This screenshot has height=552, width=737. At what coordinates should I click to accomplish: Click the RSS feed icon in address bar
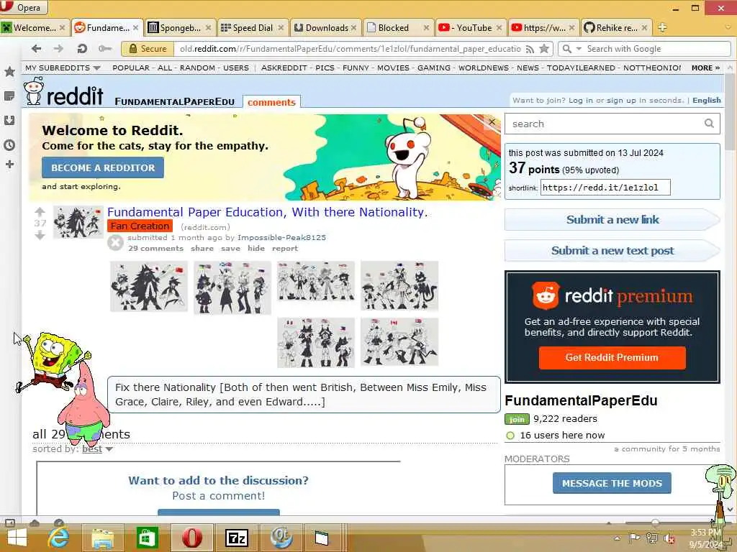[x=530, y=49]
